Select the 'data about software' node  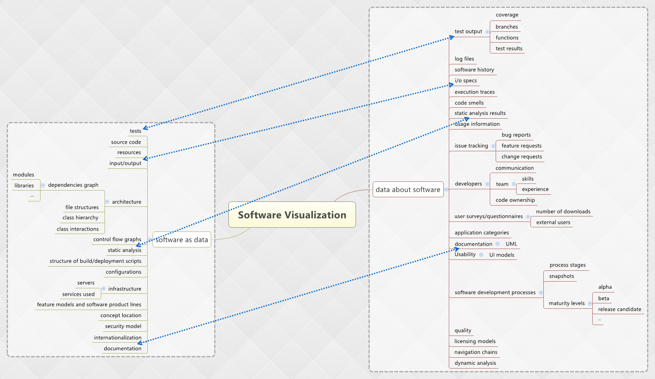tap(408, 189)
